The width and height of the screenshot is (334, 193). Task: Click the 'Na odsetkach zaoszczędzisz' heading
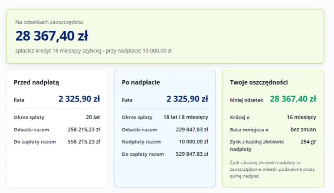[49, 22]
